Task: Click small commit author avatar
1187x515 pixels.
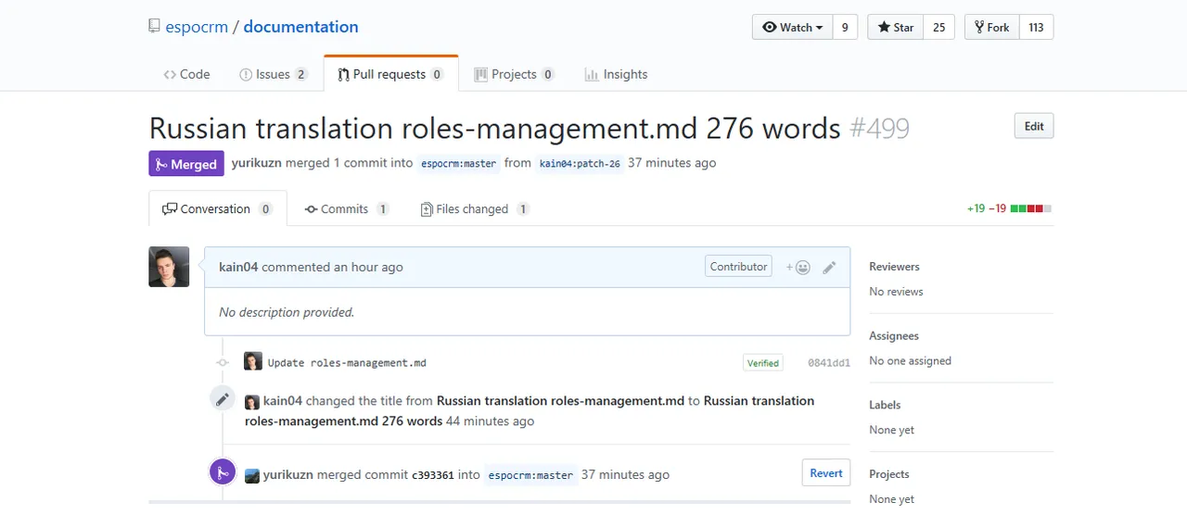Action: 252,361
